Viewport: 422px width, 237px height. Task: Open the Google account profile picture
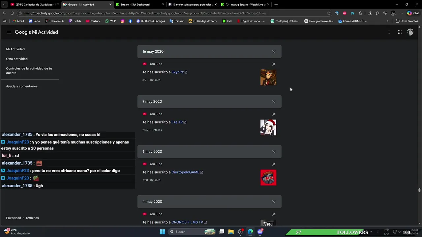pyautogui.click(x=410, y=32)
